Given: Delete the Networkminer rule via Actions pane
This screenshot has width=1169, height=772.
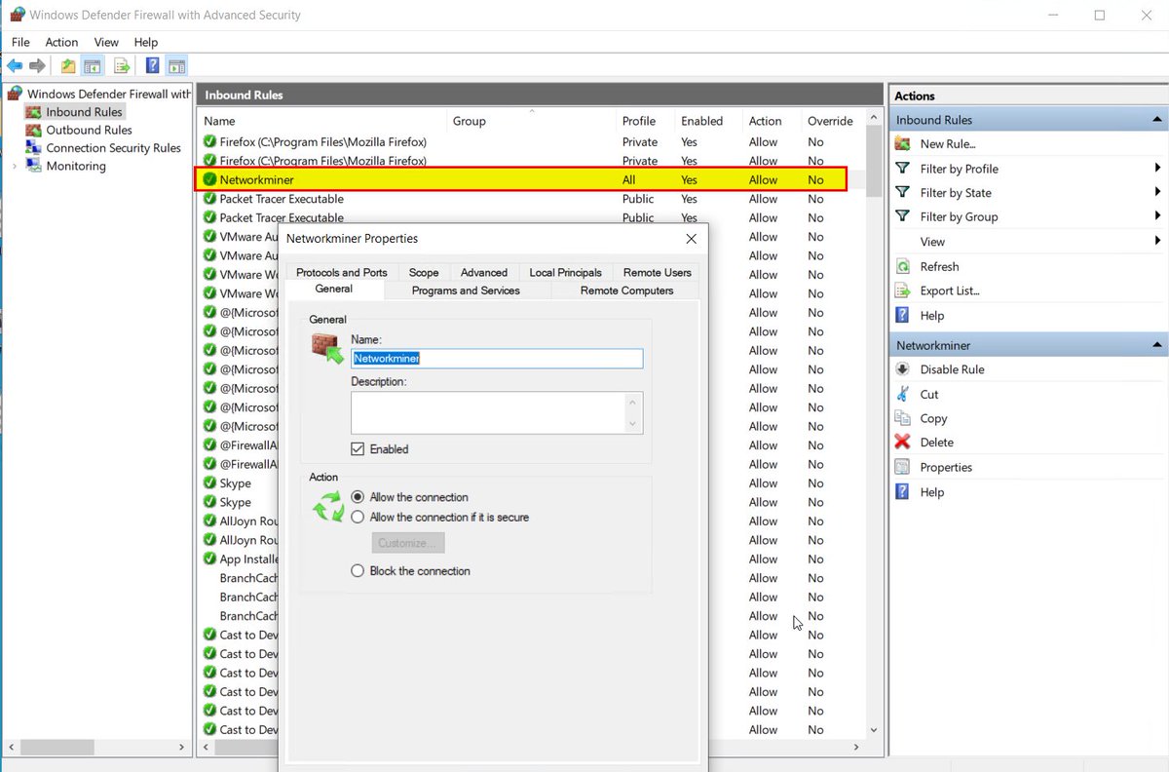Looking at the screenshot, I should click(x=935, y=442).
